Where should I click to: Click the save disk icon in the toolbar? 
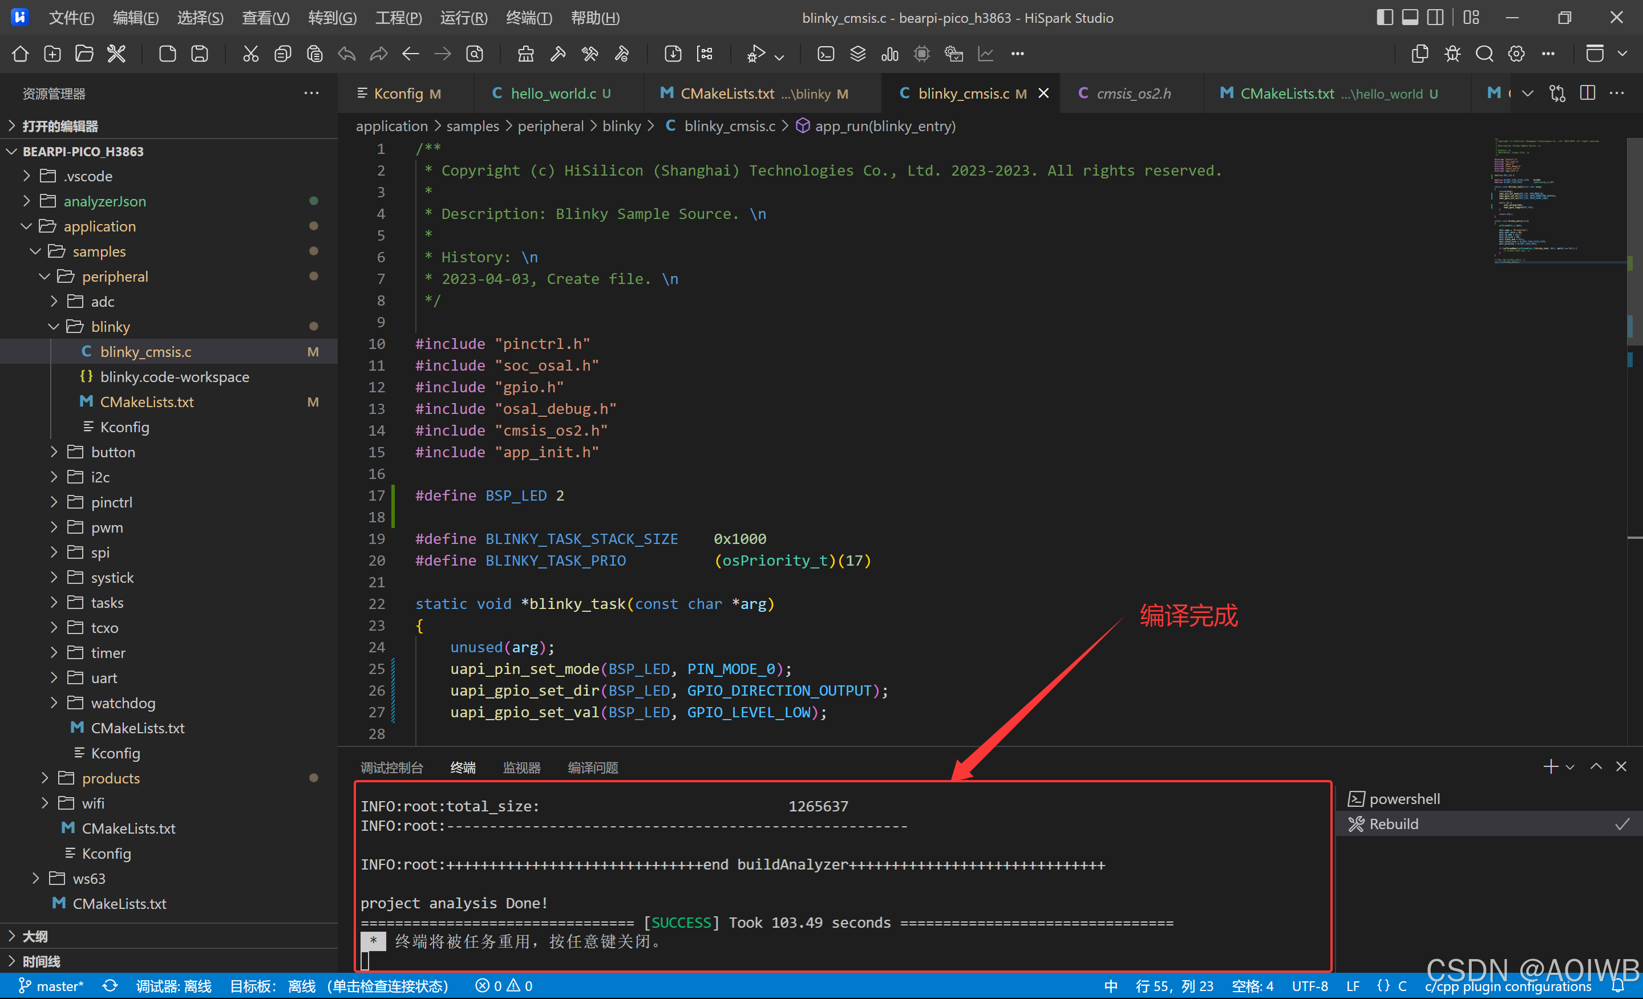[199, 54]
